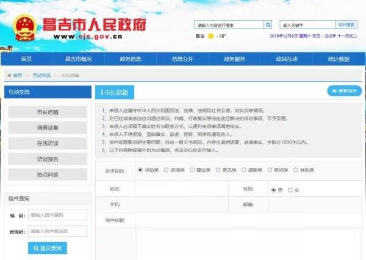Click the magnifier search icon button

[x=268, y=25]
